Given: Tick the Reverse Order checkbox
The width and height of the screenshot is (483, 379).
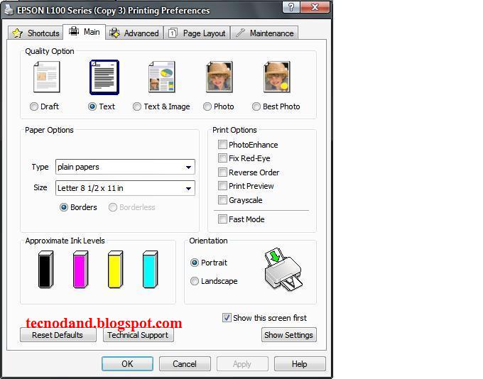Looking at the screenshot, I should [222, 172].
